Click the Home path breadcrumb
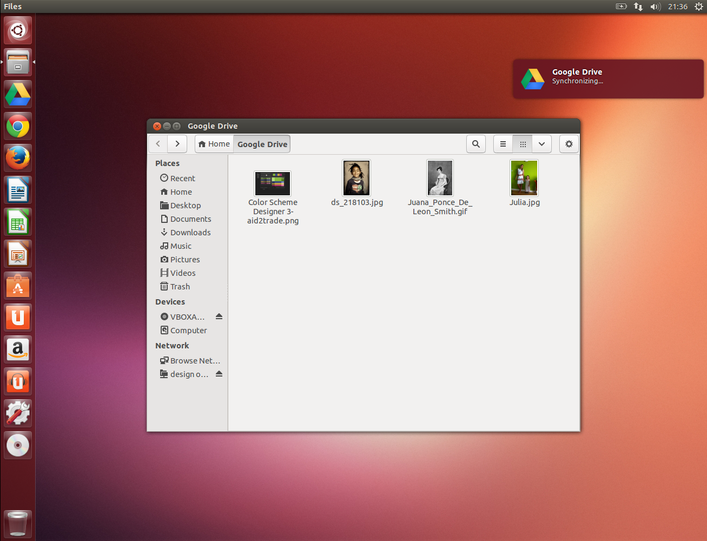The image size is (707, 541). (x=214, y=144)
